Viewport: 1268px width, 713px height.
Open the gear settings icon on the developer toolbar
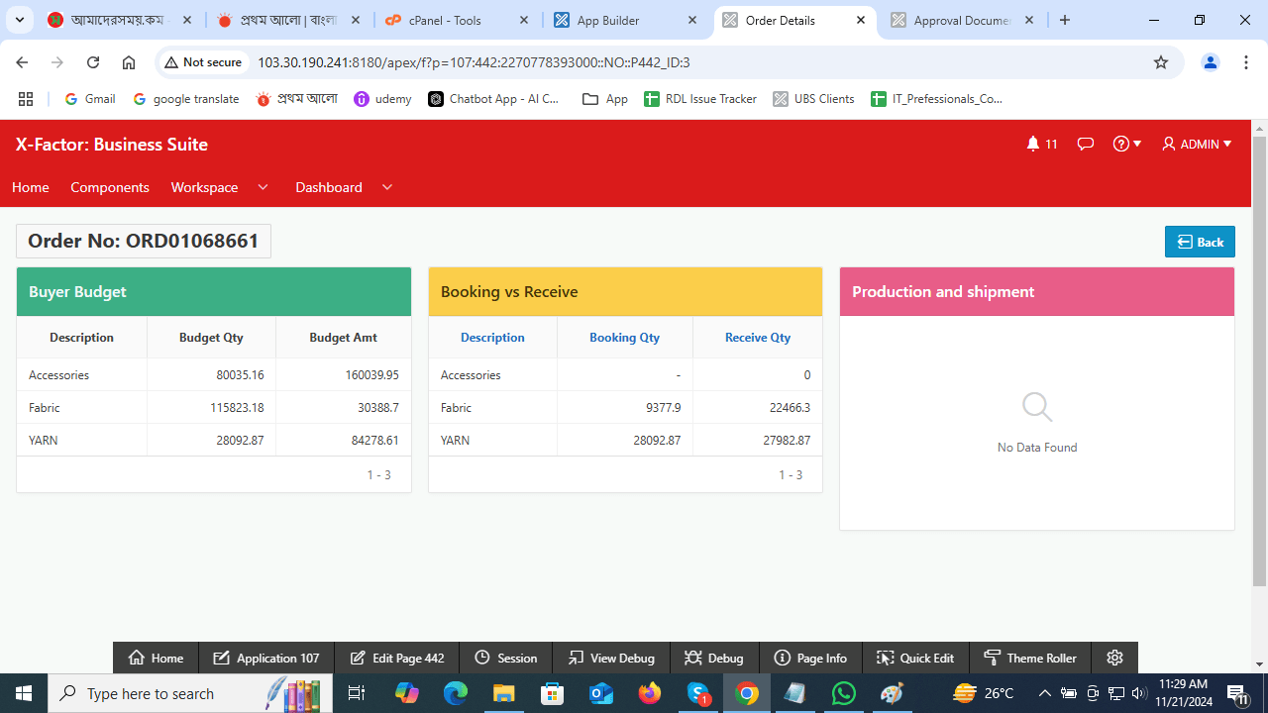(x=1114, y=658)
